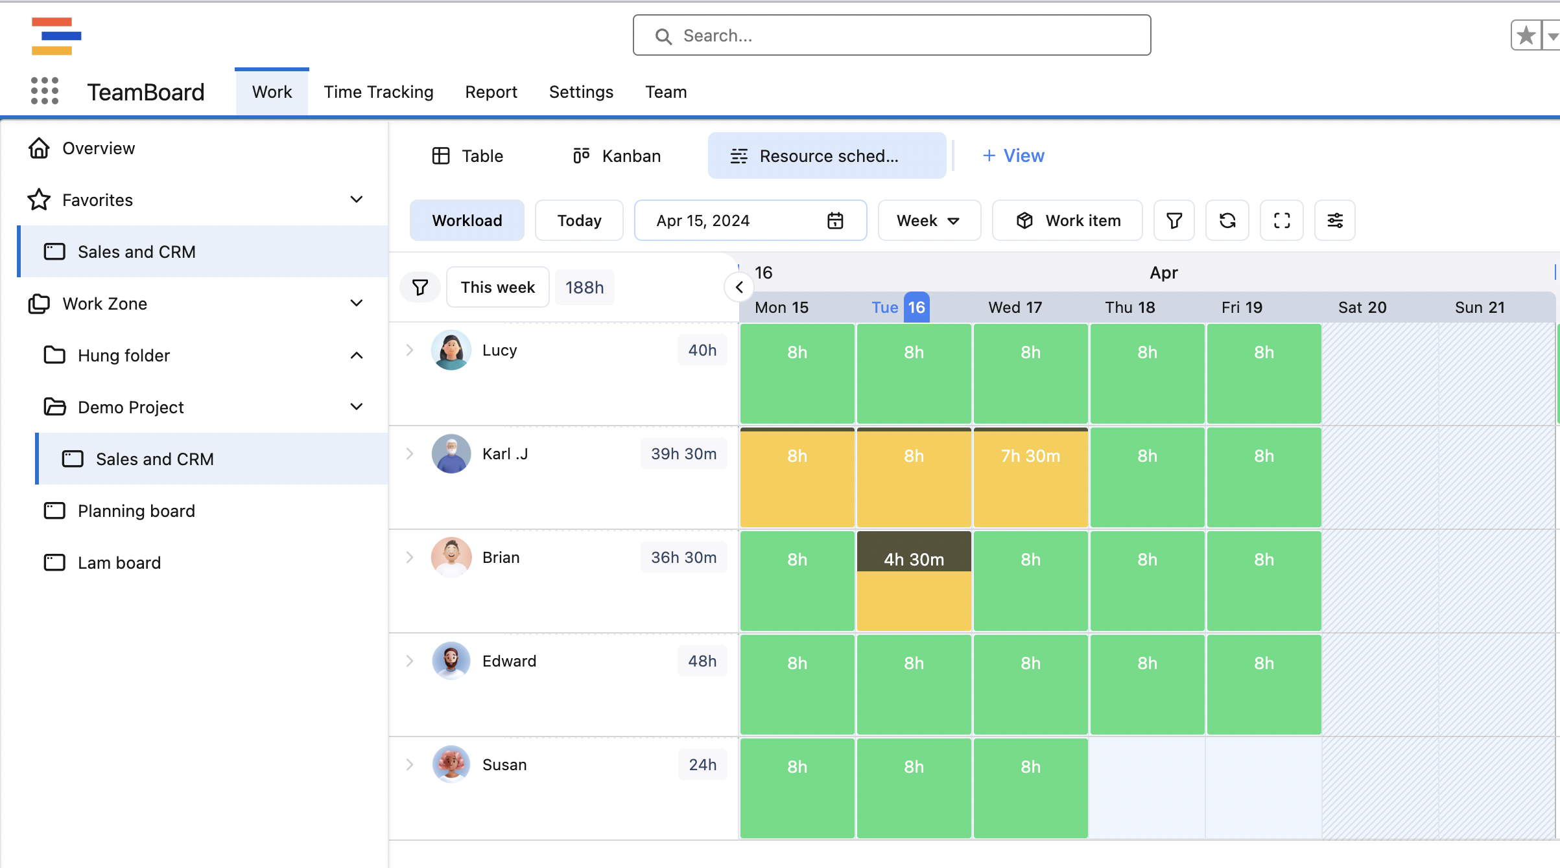Open the app switcher grid icon
The image size is (1560, 868).
click(x=45, y=91)
